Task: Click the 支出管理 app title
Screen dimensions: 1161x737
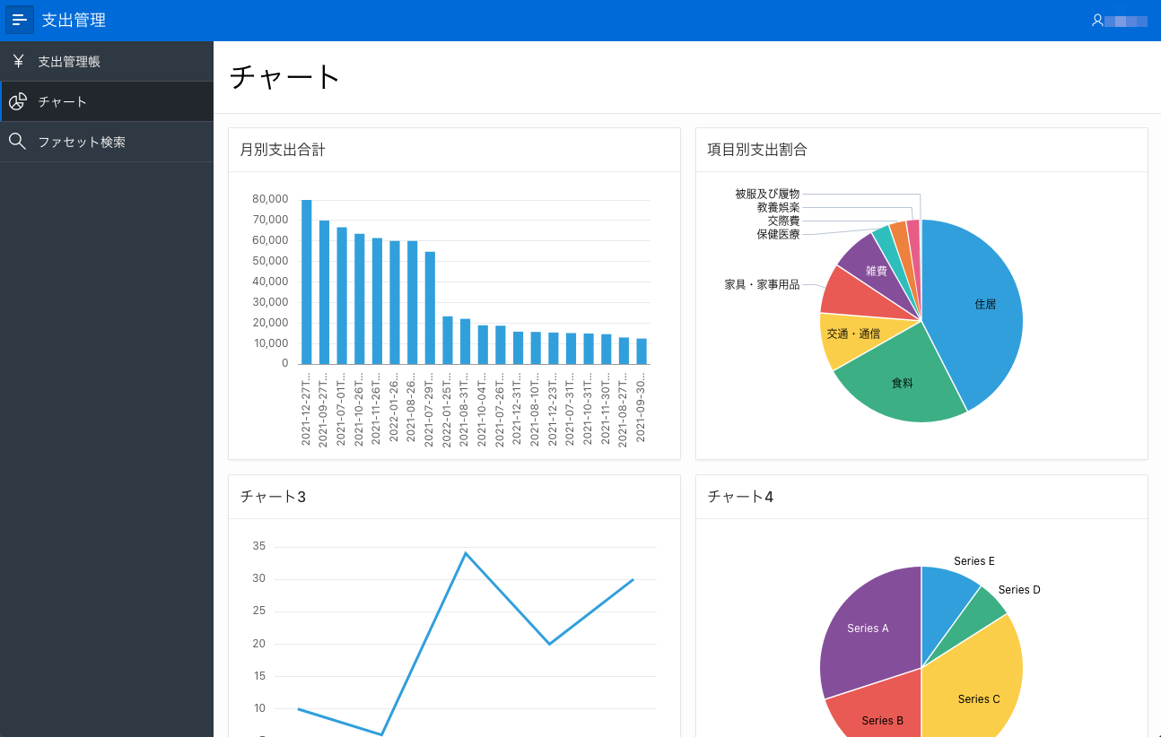Action: tap(74, 20)
